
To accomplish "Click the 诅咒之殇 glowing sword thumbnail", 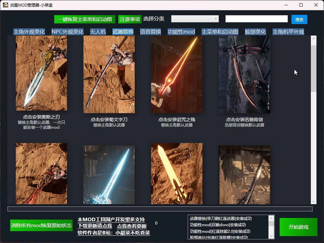I will click(x=177, y=74).
